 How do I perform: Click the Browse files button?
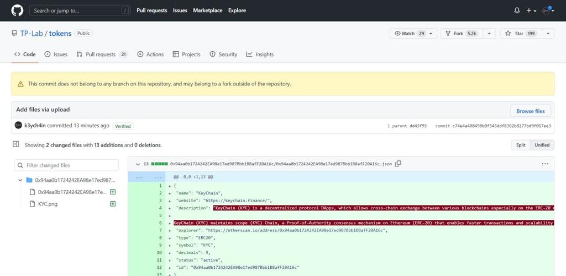tap(530, 111)
